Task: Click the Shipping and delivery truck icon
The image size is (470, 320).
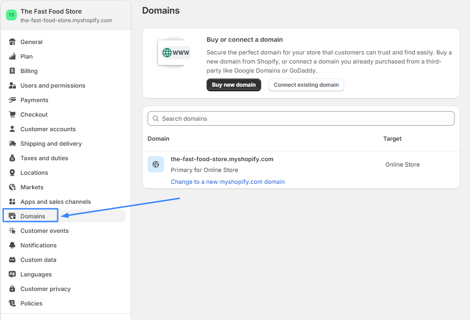Action: (12, 143)
